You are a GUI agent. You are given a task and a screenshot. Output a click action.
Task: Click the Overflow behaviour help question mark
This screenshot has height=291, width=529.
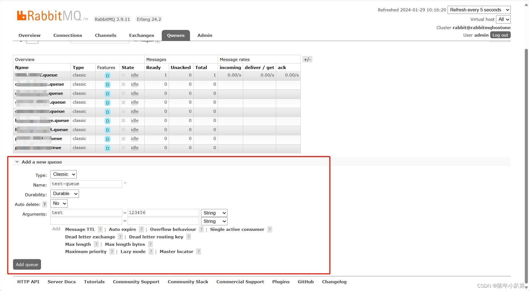pos(201,229)
